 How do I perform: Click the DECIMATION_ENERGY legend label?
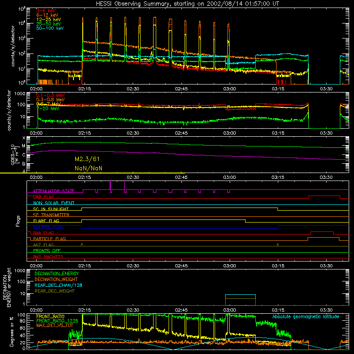pyautogui.click(x=57, y=273)
